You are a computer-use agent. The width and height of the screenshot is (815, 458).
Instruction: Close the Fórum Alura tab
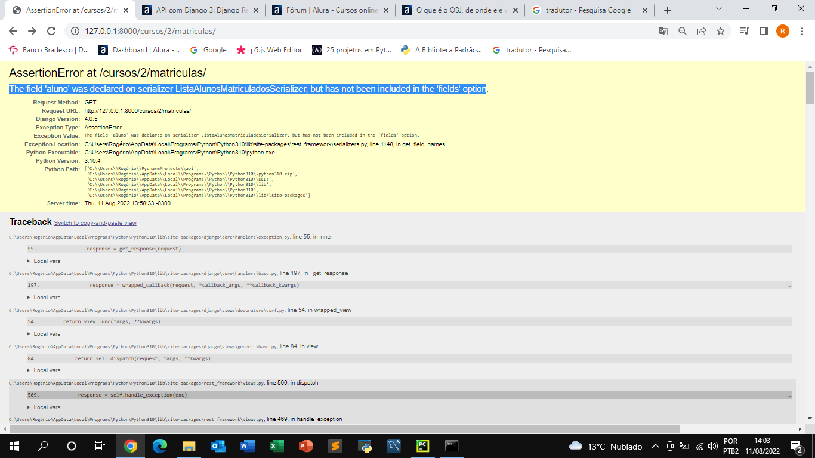pyautogui.click(x=387, y=10)
